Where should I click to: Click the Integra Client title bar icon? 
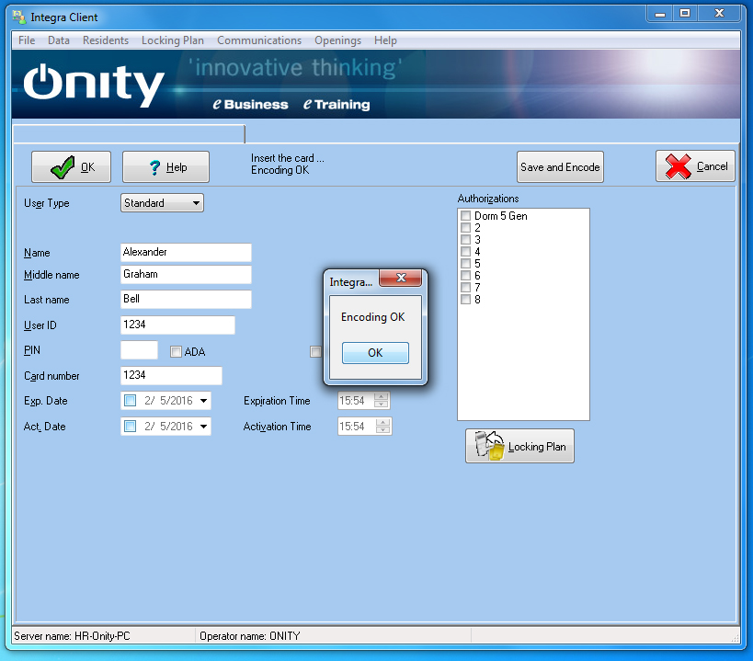[18, 17]
